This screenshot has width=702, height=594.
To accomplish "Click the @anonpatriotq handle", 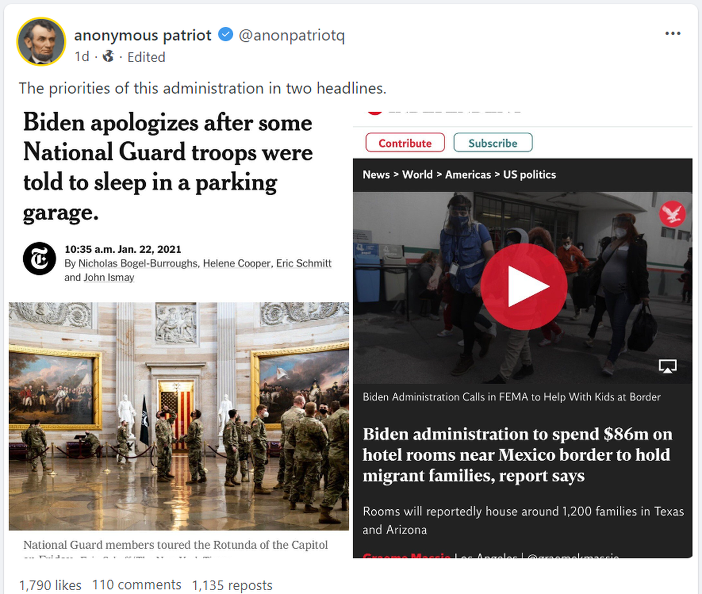I will pos(292,35).
